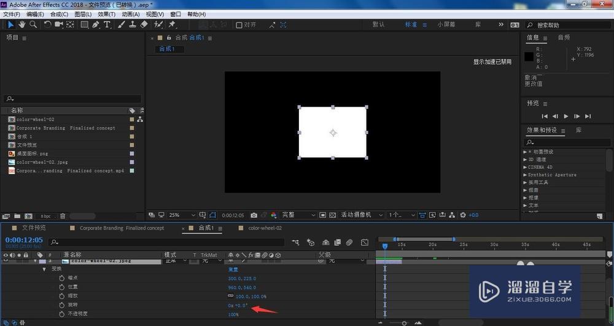Select the Pan Behind anchor point tool

(x=70, y=25)
